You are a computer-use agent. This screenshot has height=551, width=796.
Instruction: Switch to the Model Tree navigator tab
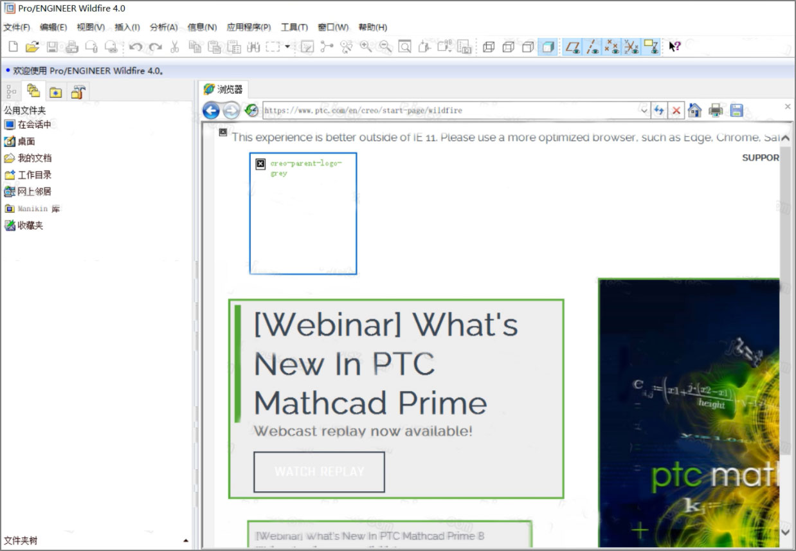pyautogui.click(x=12, y=92)
